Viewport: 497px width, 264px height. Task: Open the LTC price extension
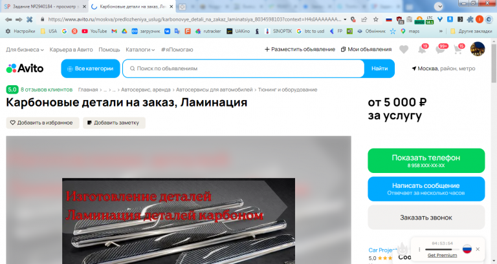click(430, 20)
